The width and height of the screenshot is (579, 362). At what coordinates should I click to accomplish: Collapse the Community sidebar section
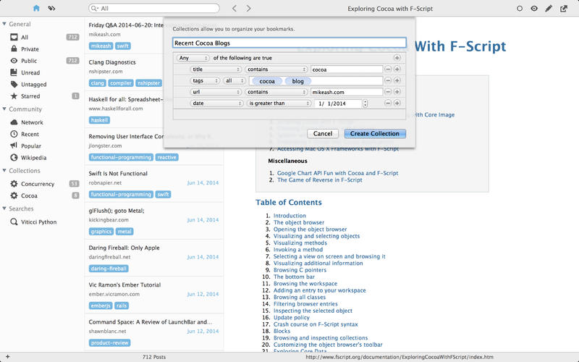pyautogui.click(x=4, y=109)
